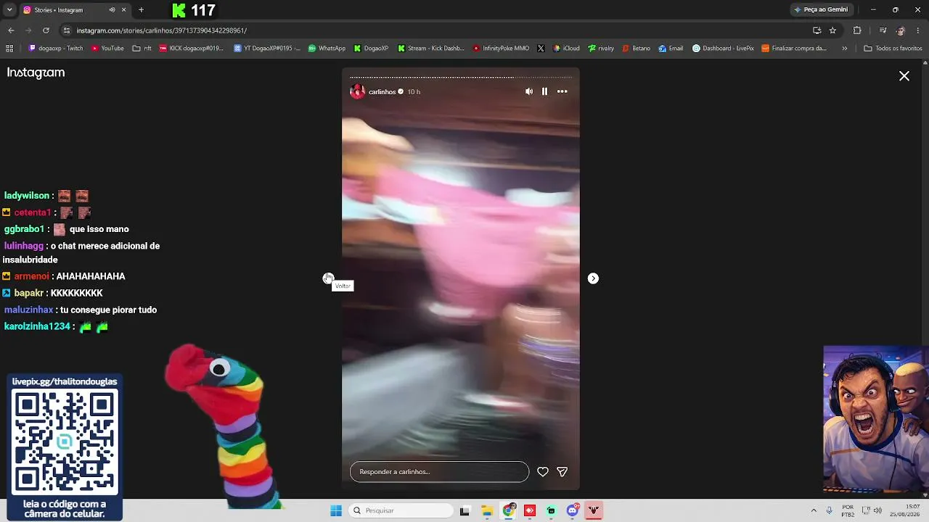Bookmark this page with the star
Screen dimensions: 929x522
832,30
